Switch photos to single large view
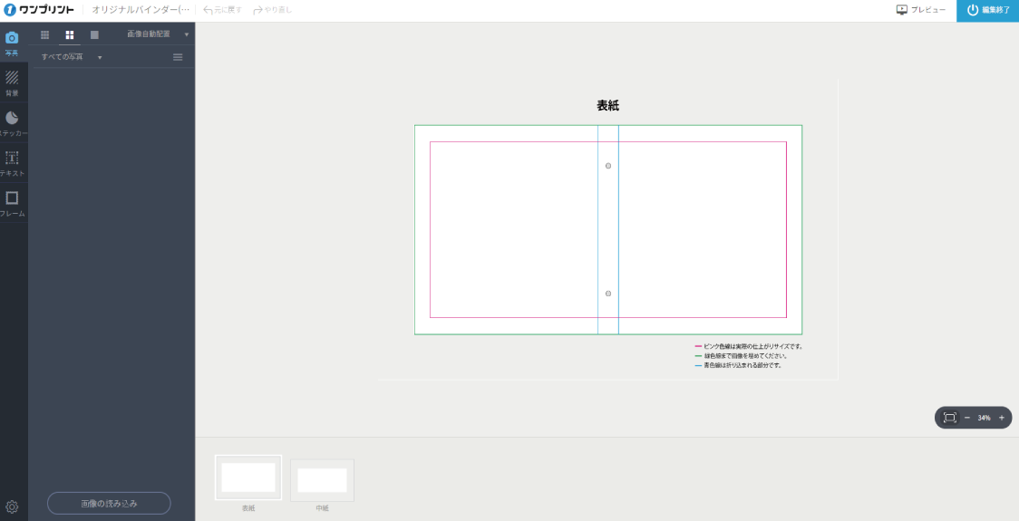1019x521 pixels. tap(94, 34)
